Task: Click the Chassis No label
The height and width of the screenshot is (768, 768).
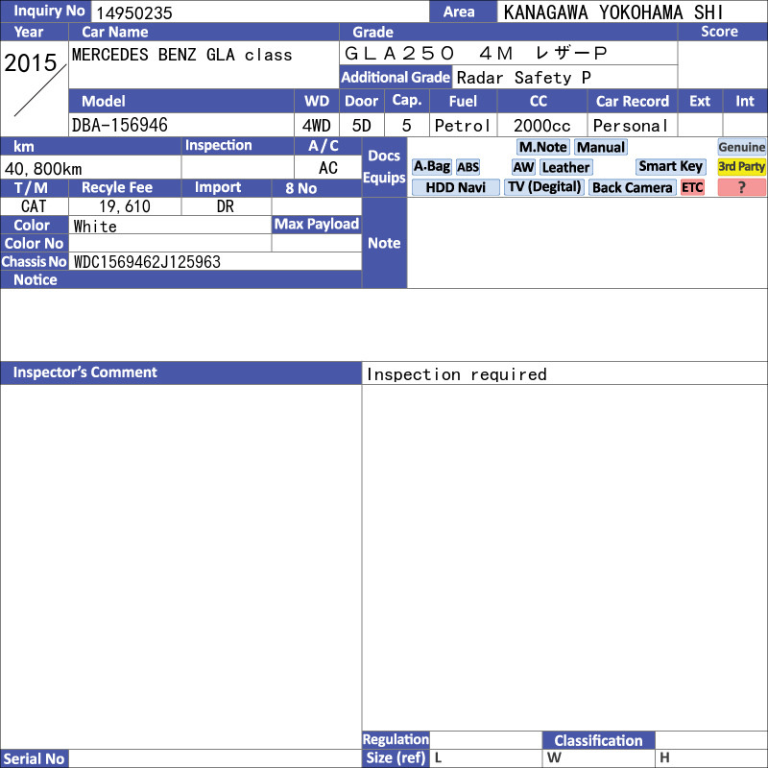Action: click(x=34, y=261)
